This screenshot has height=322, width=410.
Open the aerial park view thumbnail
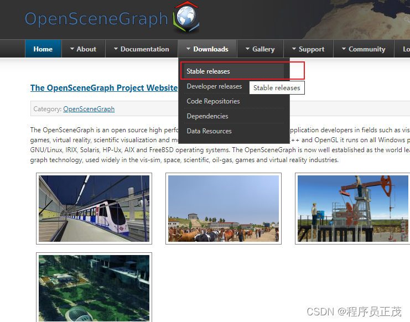click(94, 288)
